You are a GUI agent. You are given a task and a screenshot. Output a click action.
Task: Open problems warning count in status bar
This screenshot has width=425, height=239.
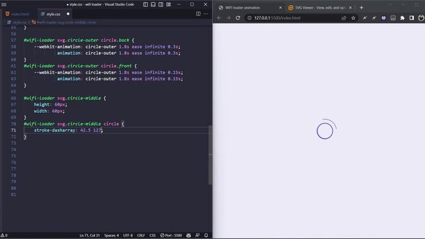[4, 235]
